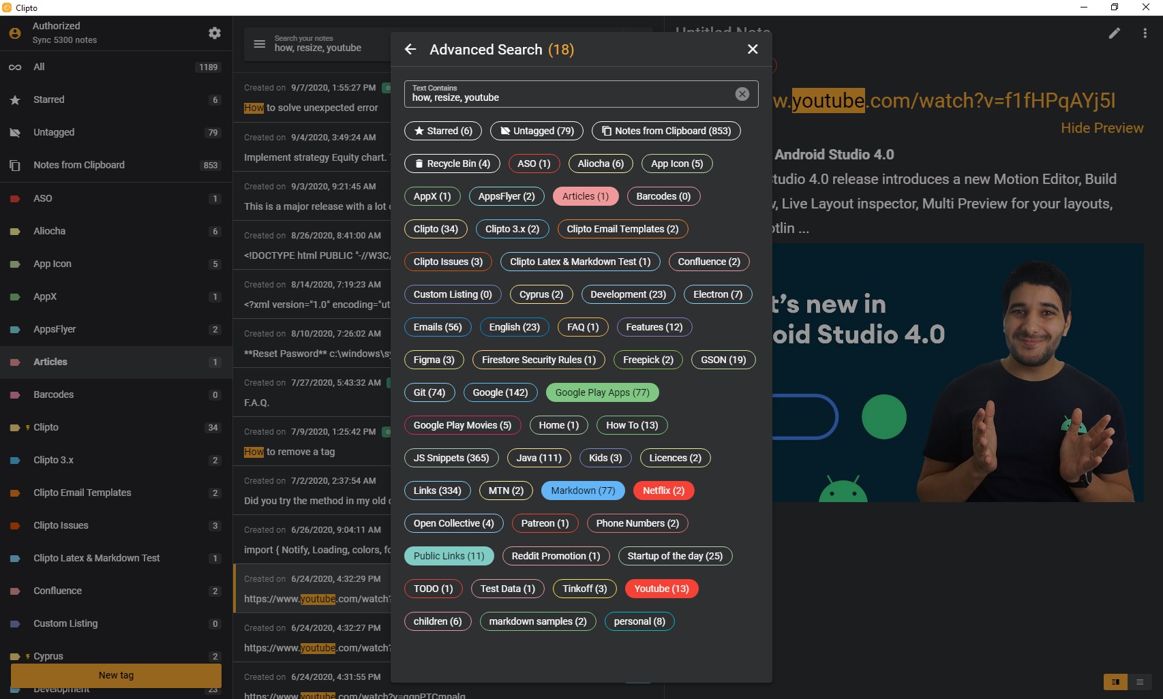1163x699 pixels.
Task: Open the 'Implement strategy Equity chart' note
Action: click(312, 147)
